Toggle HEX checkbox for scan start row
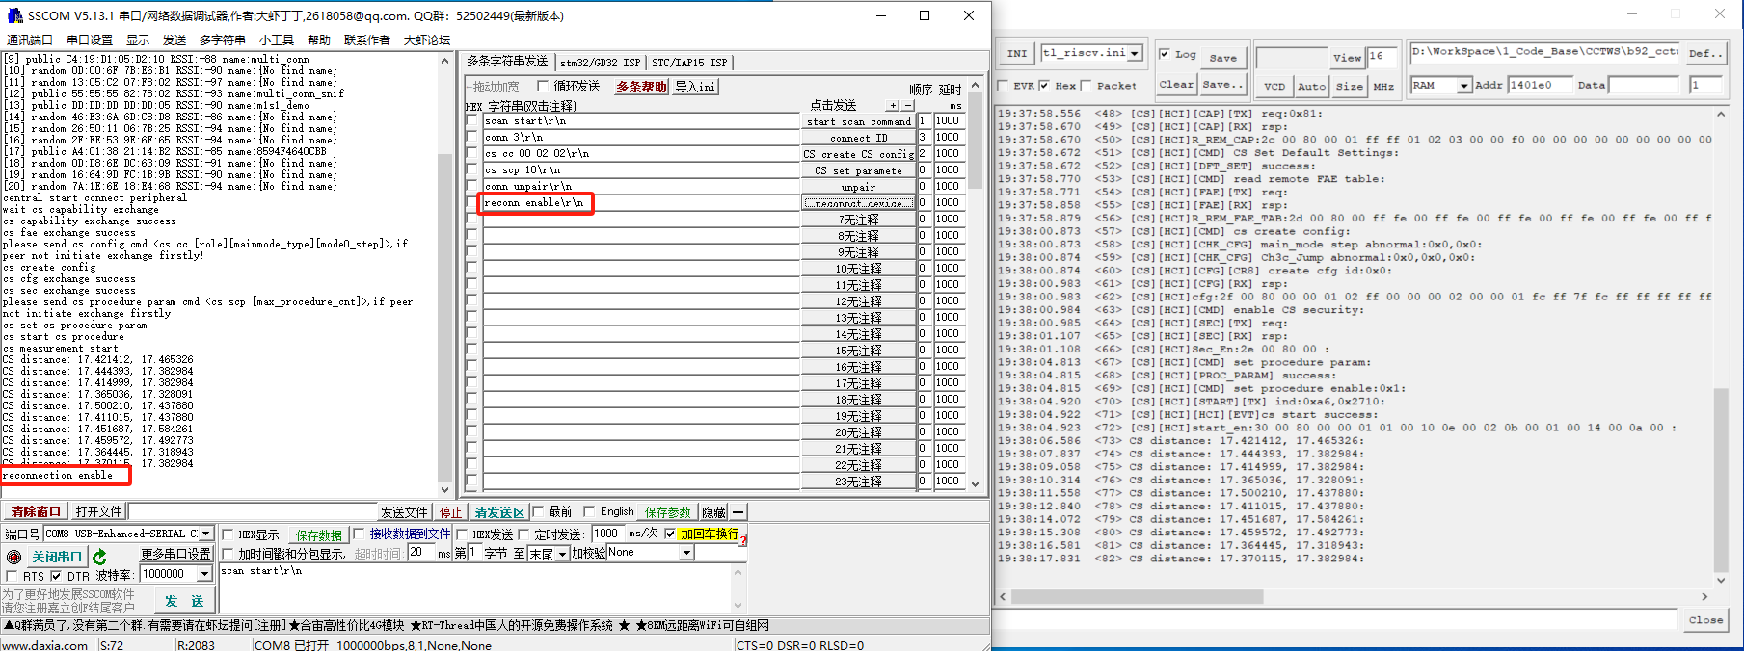1744x651 pixels. click(x=471, y=121)
